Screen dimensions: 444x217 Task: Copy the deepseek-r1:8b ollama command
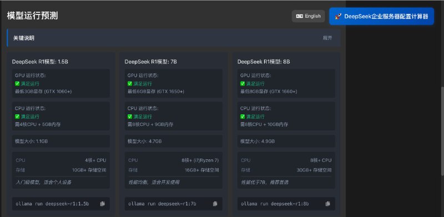328,204
